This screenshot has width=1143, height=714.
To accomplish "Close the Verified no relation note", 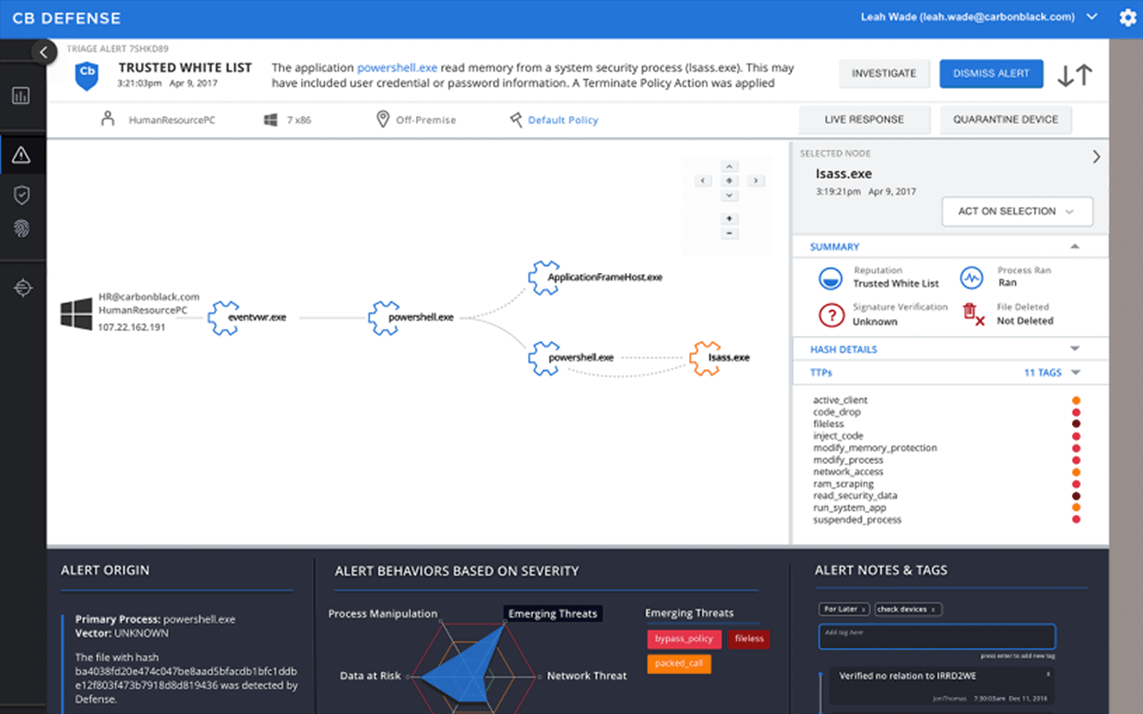I will pyautogui.click(x=1048, y=675).
